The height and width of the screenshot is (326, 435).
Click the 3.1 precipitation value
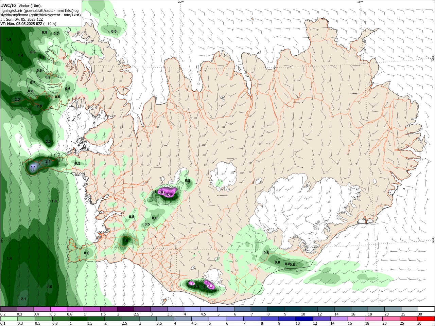pyautogui.click(x=48, y=162)
